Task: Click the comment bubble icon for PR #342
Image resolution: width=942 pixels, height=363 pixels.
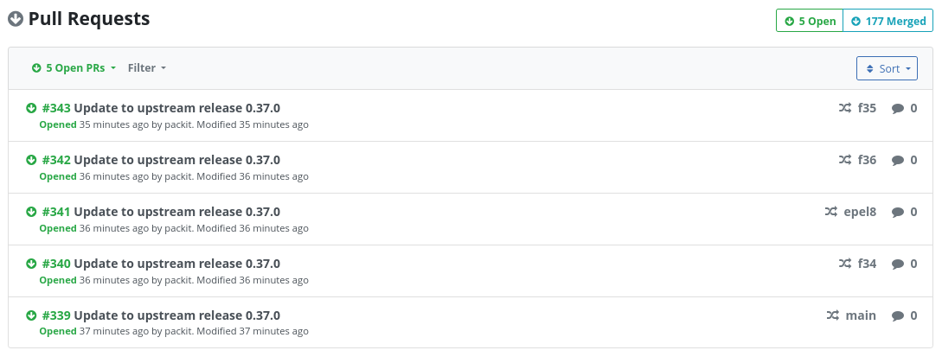Action: click(897, 161)
